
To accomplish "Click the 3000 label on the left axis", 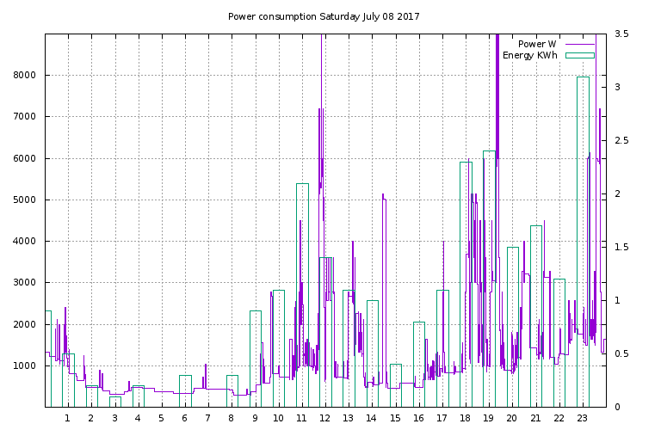I will coord(24,283).
